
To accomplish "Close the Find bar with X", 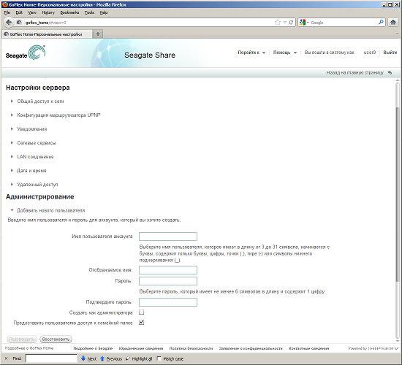I will pyautogui.click(x=7, y=358).
